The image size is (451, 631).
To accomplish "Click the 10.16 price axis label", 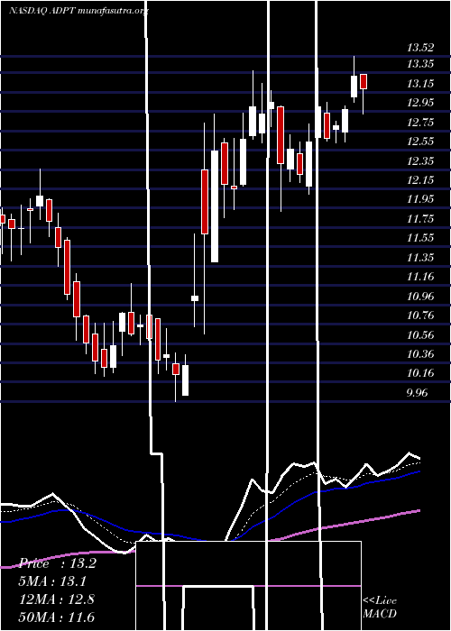I will click(x=420, y=373).
